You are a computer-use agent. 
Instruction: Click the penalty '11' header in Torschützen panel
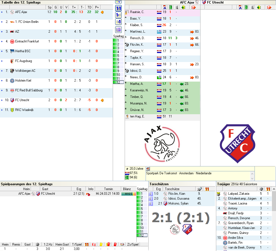click(207, 189)
